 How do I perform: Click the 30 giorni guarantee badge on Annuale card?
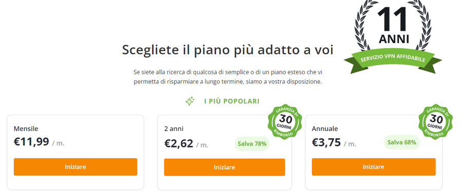point(436,121)
